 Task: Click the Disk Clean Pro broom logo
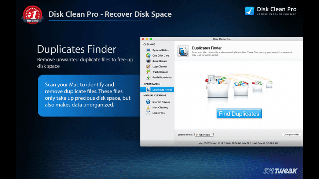(249, 11)
